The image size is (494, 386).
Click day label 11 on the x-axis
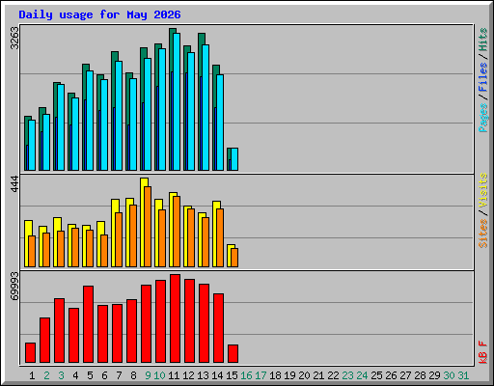click(x=174, y=375)
